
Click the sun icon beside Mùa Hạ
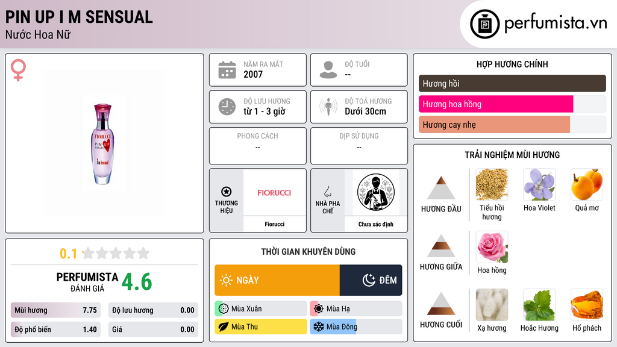click(318, 308)
